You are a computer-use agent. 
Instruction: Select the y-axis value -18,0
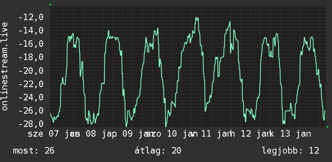[31, 57]
